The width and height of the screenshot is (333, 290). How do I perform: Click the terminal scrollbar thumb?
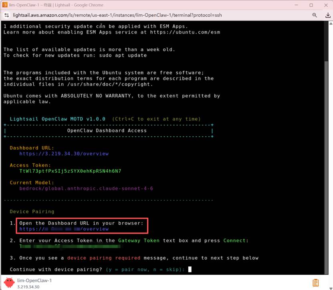[x=327, y=168]
